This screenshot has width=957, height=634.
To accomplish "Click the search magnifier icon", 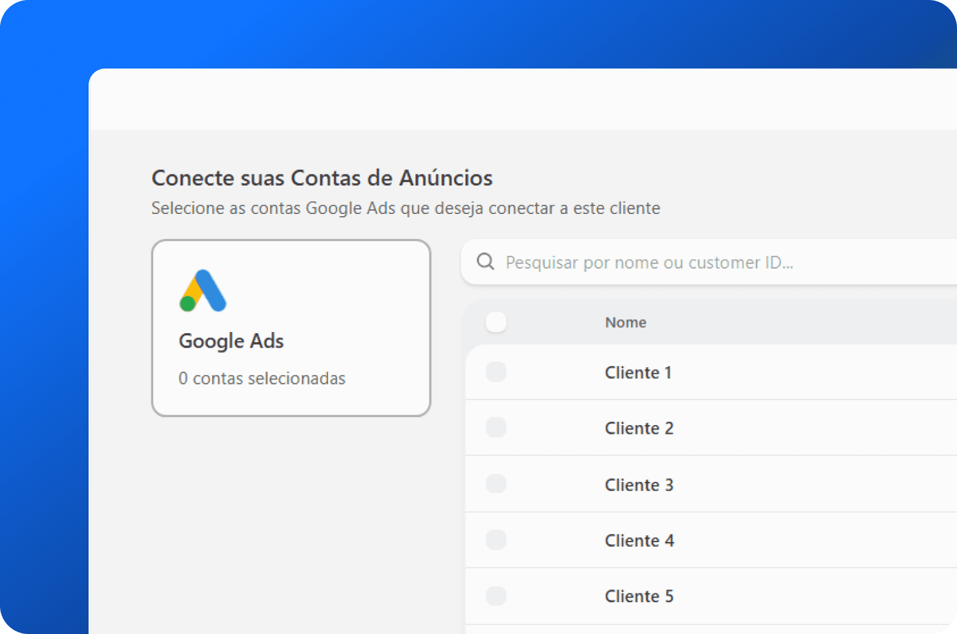I will click(x=485, y=261).
